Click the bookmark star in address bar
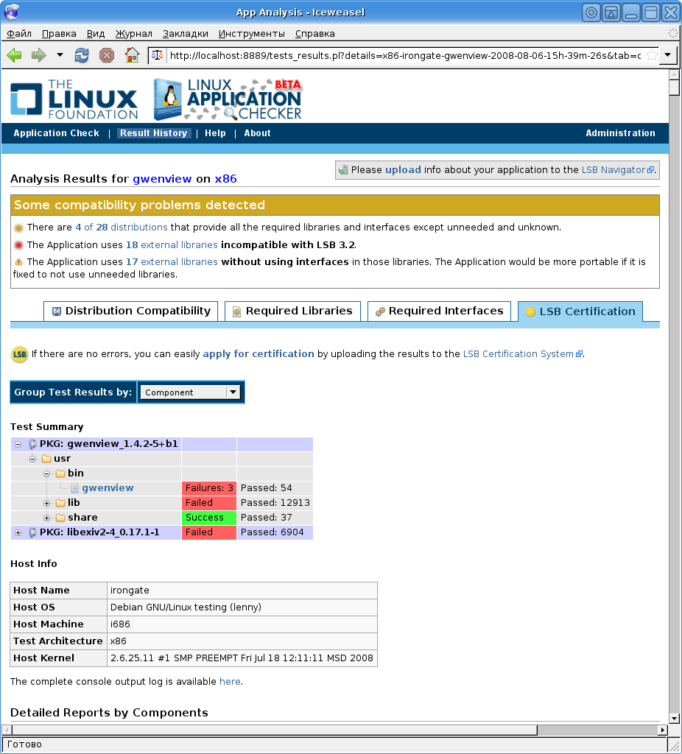This screenshot has height=754, width=682. click(651, 55)
